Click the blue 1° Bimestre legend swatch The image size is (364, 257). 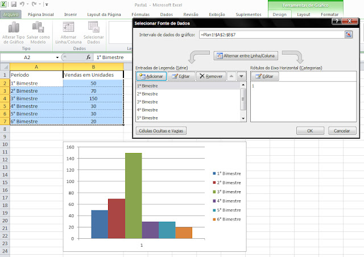214,173
